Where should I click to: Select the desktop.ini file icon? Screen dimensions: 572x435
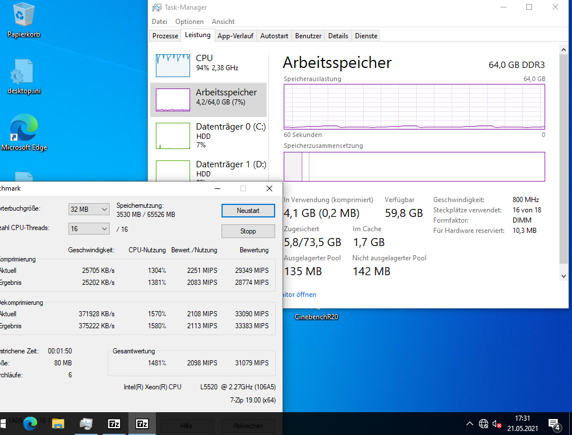(24, 76)
